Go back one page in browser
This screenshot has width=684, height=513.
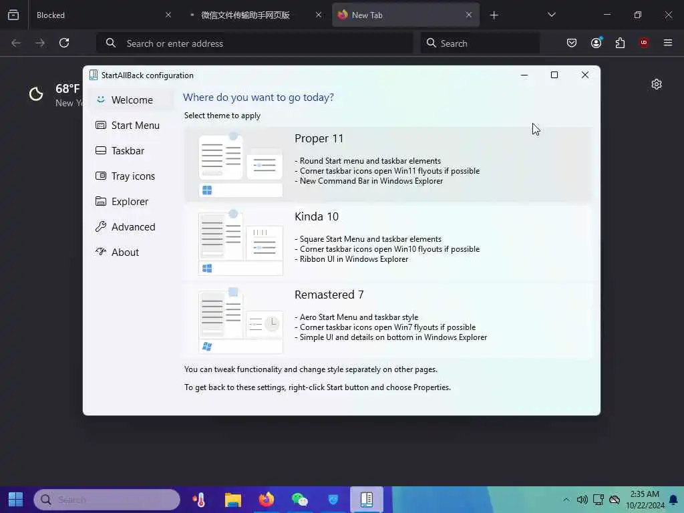pos(16,43)
